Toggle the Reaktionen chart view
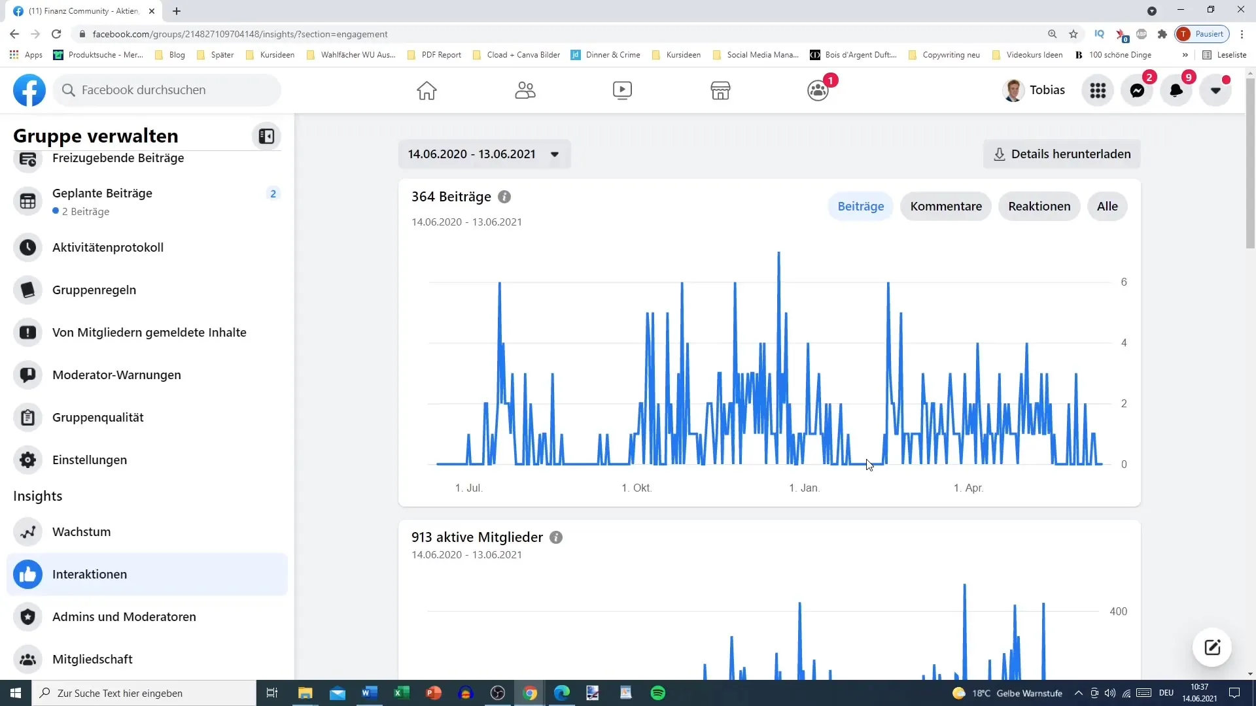Viewport: 1256px width, 706px height. (x=1040, y=205)
